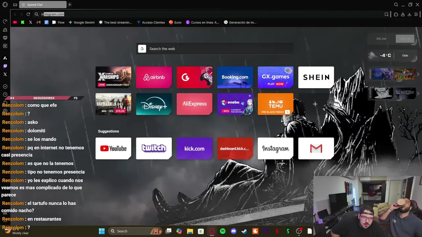Open Cursos en línea bookmark
Viewport: 422px width, 237px height.
point(202,22)
